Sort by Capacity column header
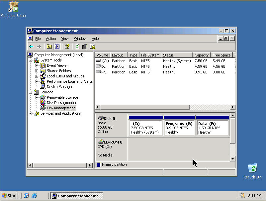This screenshot has height=201, width=266. tap(202, 55)
